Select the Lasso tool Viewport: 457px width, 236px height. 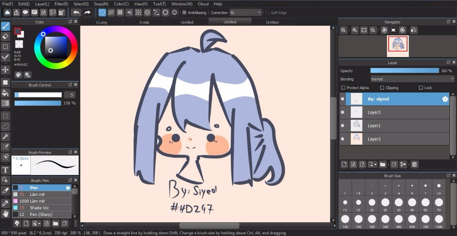[x=5, y=126]
